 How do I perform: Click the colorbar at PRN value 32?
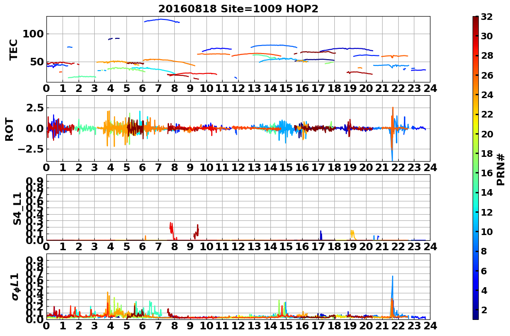tap(475, 17)
